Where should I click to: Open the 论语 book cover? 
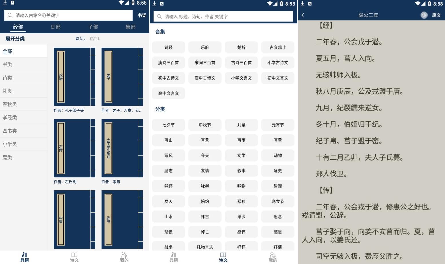pos(74,77)
